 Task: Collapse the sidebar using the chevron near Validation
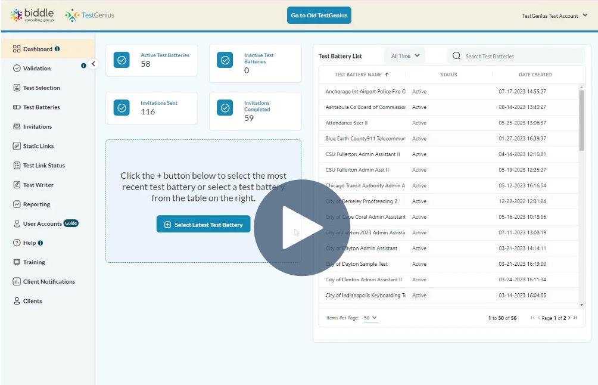click(x=93, y=63)
